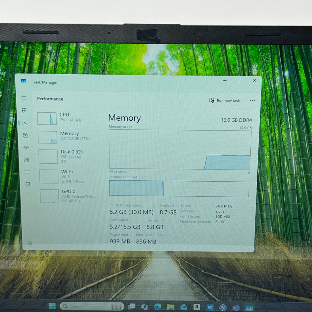The image size is (312, 312).
Task: Open the Details list sidebar icon
Action: coord(27,172)
